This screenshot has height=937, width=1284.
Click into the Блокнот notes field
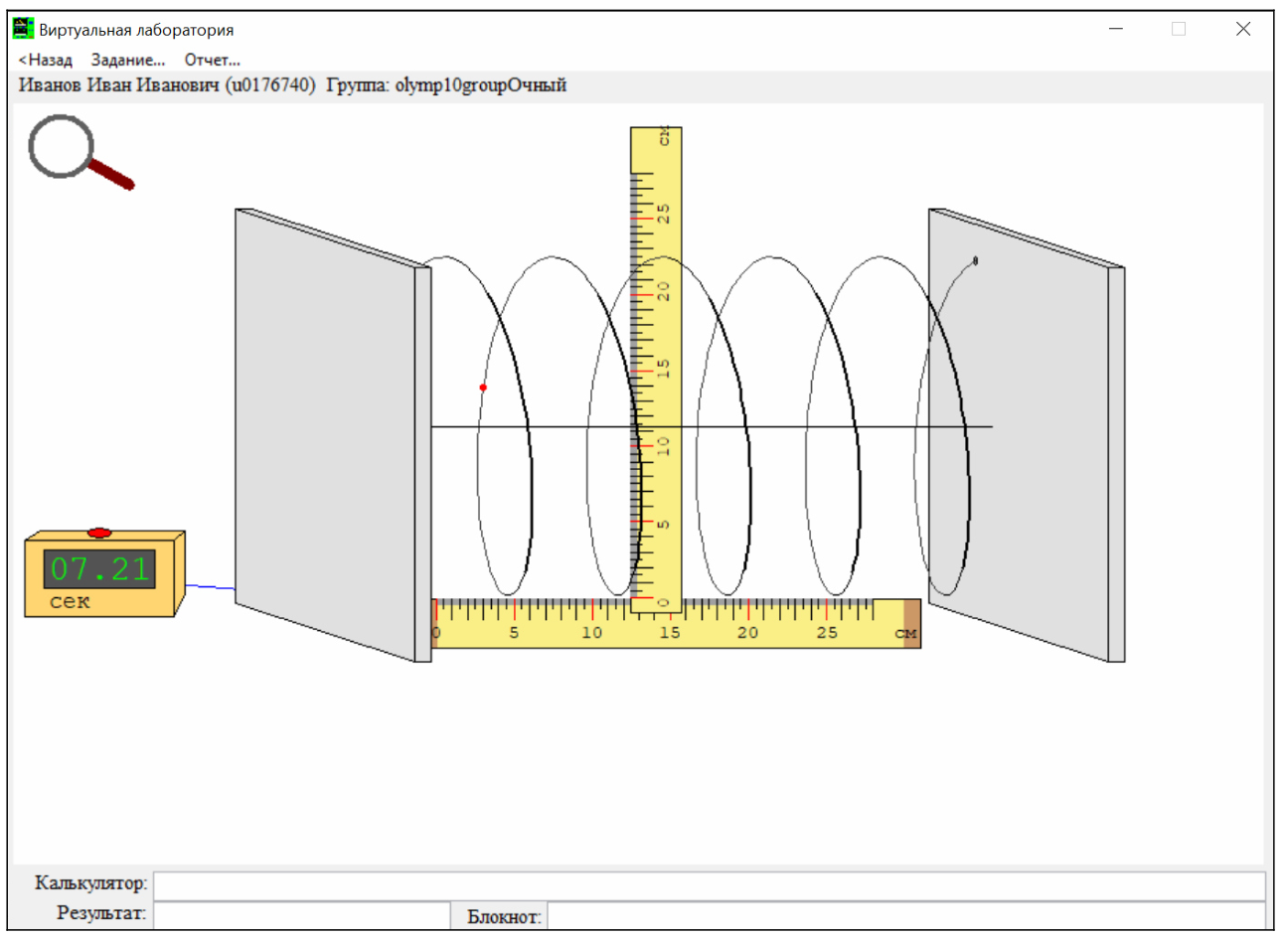[x=906, y=915]
